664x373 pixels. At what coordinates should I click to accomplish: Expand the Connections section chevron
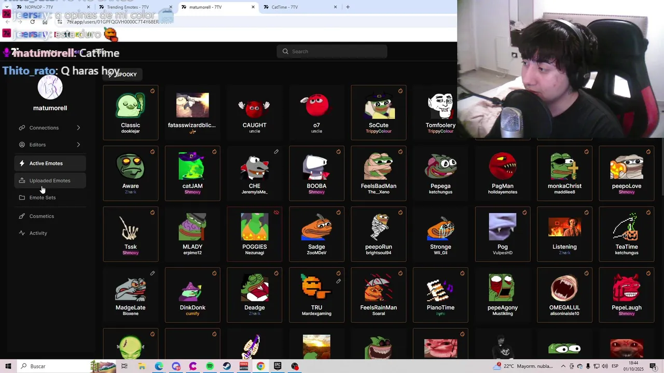pos(78,127)
